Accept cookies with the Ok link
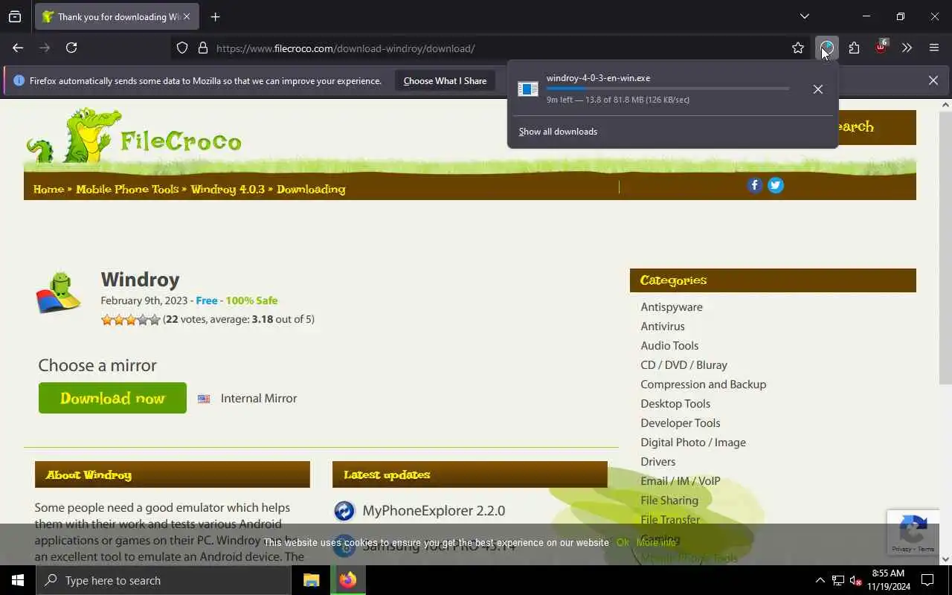Image resolution: width=952 pixels, height=595 pixels. pyautogui.click(x=623, y=543)
